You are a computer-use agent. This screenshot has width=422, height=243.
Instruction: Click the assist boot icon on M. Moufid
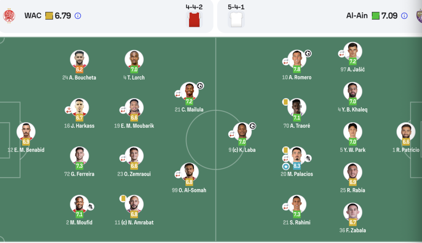pyautogui.click(x=91, y=207)
